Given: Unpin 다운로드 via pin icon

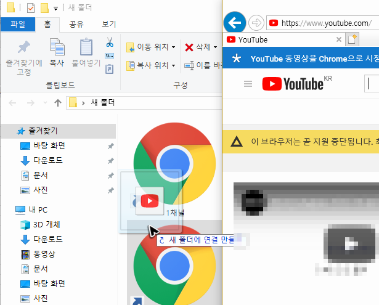Looking at the screenshot, I should click(x=111, y=161).
